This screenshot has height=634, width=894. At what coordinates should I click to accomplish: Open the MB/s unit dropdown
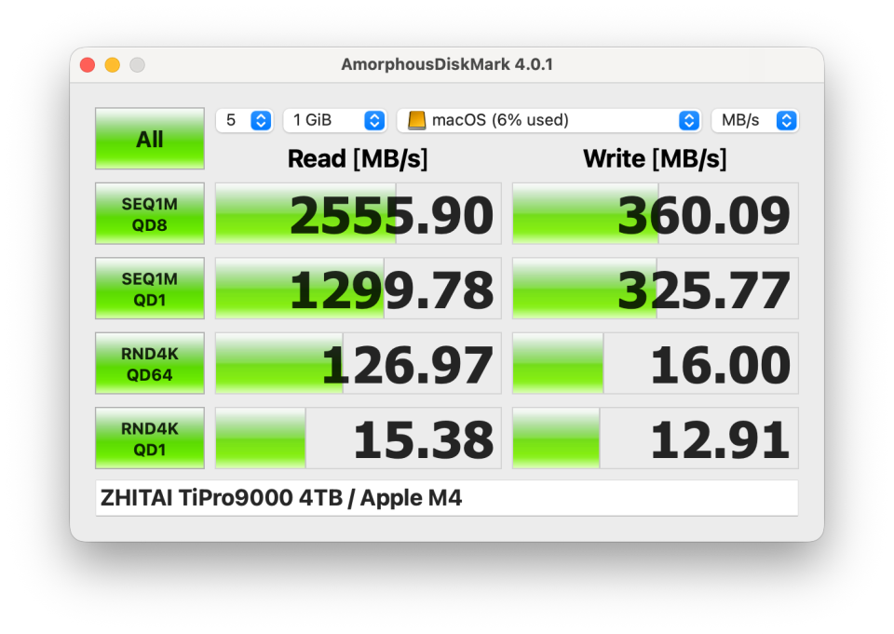point(755,120)
